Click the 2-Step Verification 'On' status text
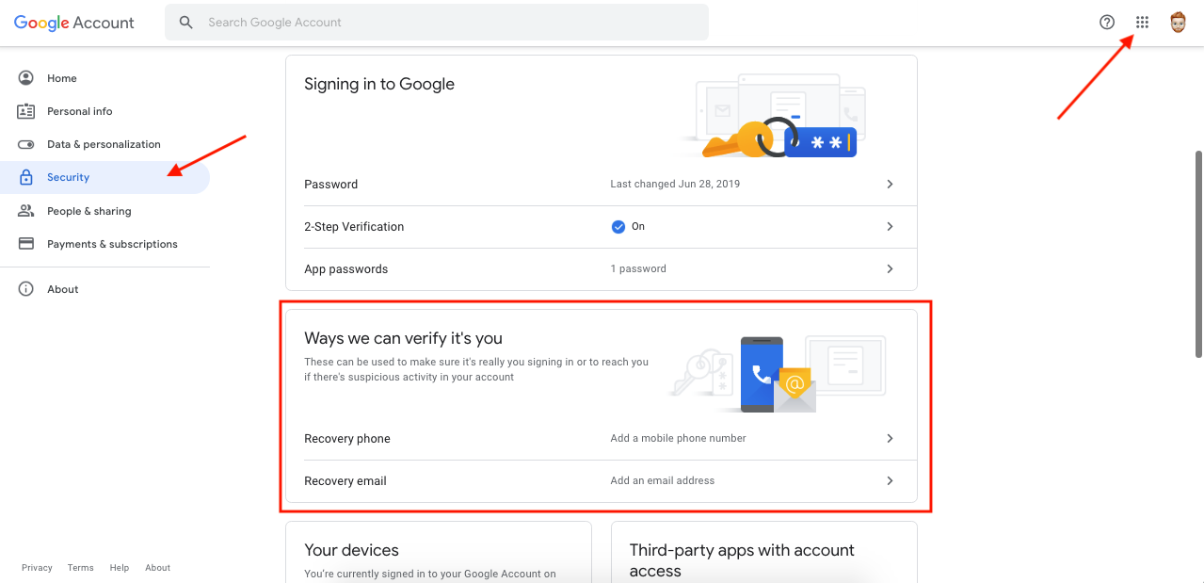The width and height of the screenshot is (1204, 583). (638, 227)
